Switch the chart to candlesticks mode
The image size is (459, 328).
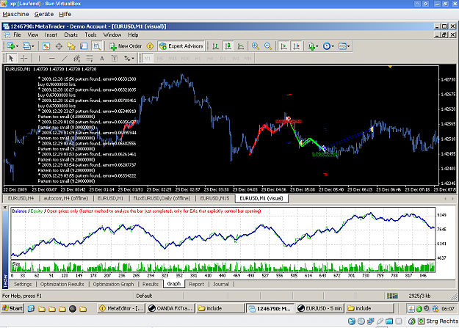click(x=228, y=46)
